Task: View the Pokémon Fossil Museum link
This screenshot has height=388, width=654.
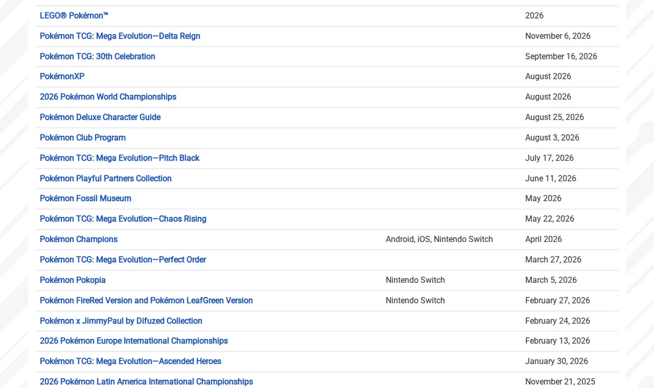Action: (x=86, y=198)
